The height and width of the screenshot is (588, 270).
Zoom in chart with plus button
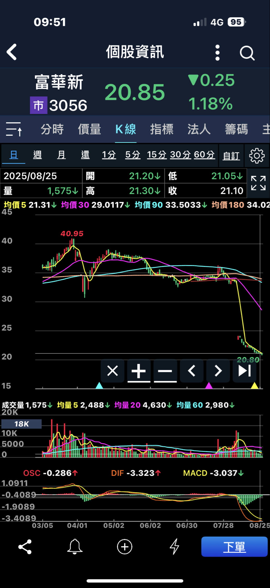click(x=139, y=371)
